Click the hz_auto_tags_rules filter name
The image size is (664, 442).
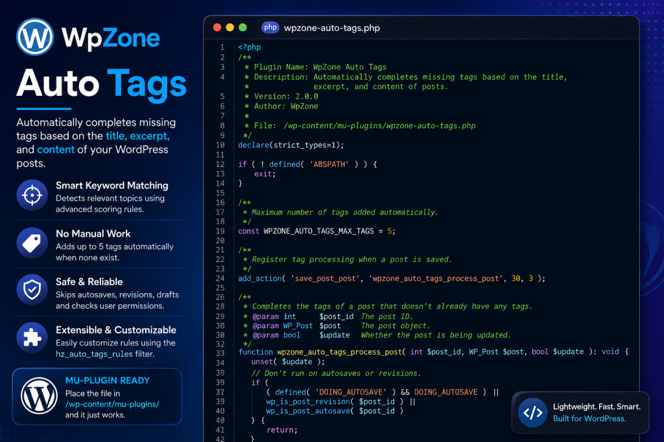click(x=94, y=354)
